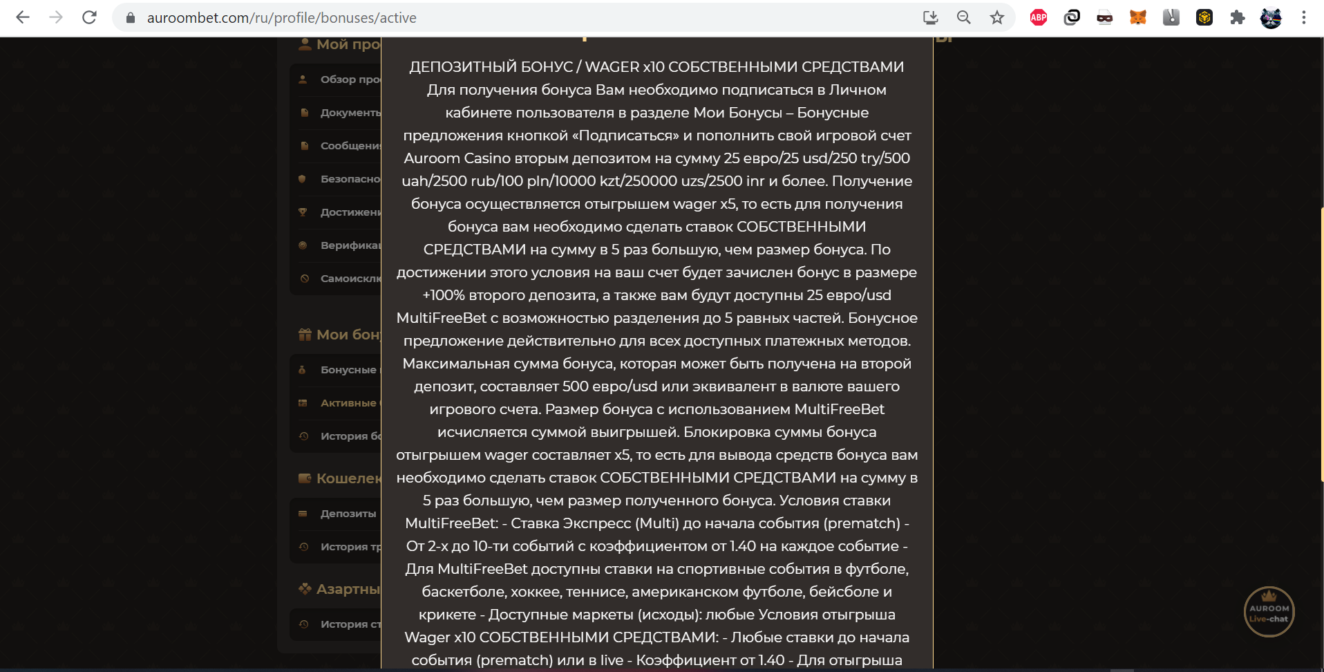1324x672 pixels.
Task: Open the yellow cube extension
Action: click(x=1204, y=18)
